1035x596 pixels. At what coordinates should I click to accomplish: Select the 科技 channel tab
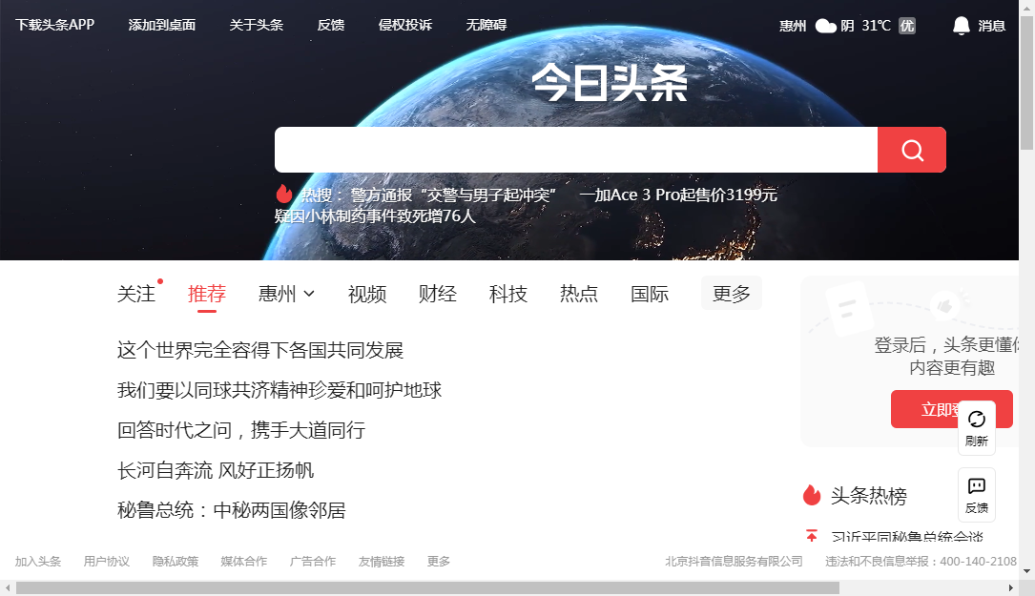point(508,294)
